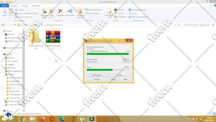Click the WinRAR taskbar icon

click(91, 119)
